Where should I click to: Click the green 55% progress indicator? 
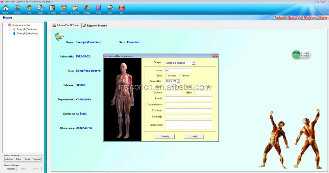tap(296, 54)
